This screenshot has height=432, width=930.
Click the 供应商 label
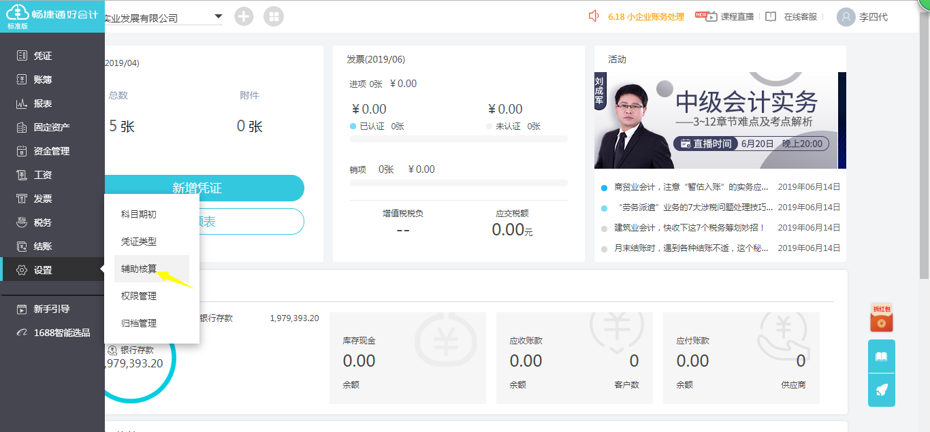(x=793, y=385)
